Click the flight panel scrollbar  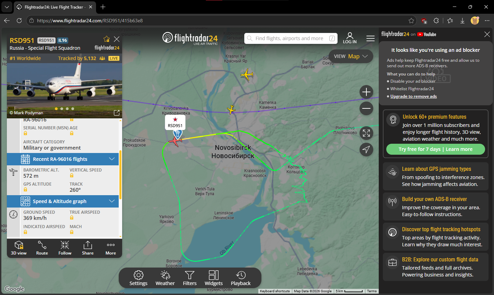120,175
